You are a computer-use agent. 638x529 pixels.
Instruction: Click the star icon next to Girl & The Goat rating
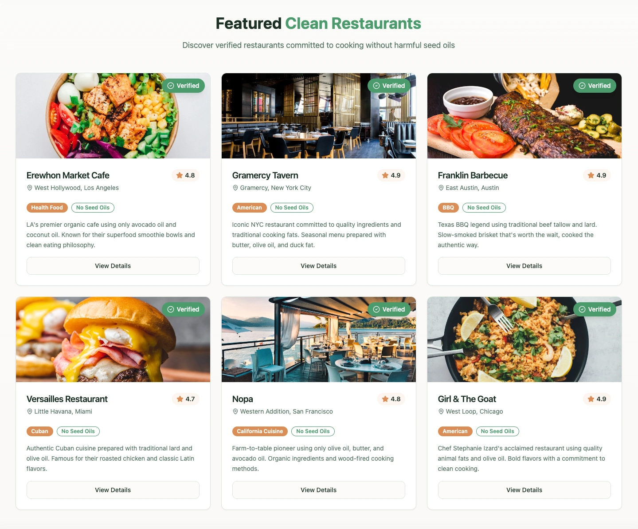pyautogui.click(x=591, y=399)
